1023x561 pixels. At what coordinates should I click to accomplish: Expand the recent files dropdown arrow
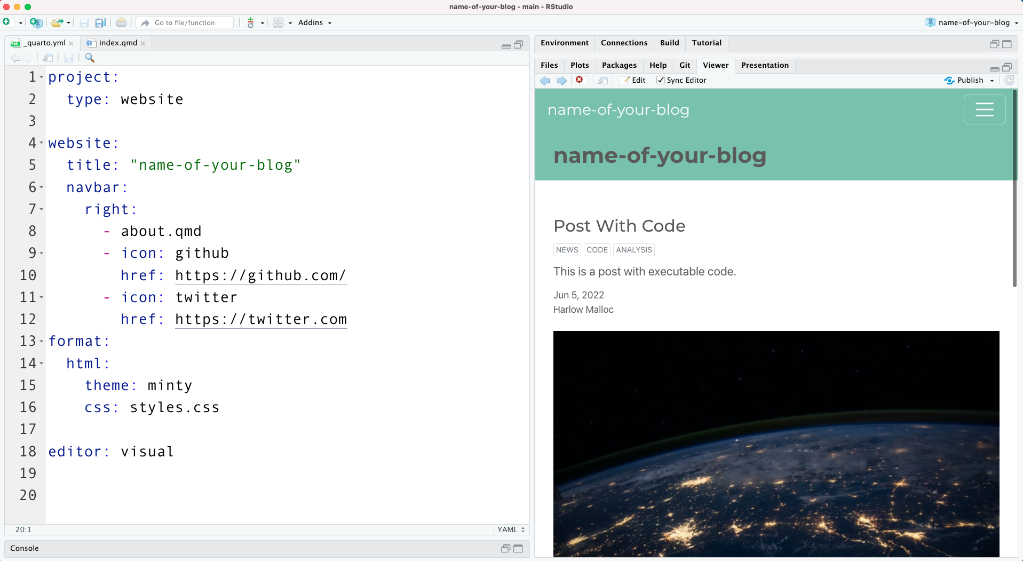[x=68, y=23]
